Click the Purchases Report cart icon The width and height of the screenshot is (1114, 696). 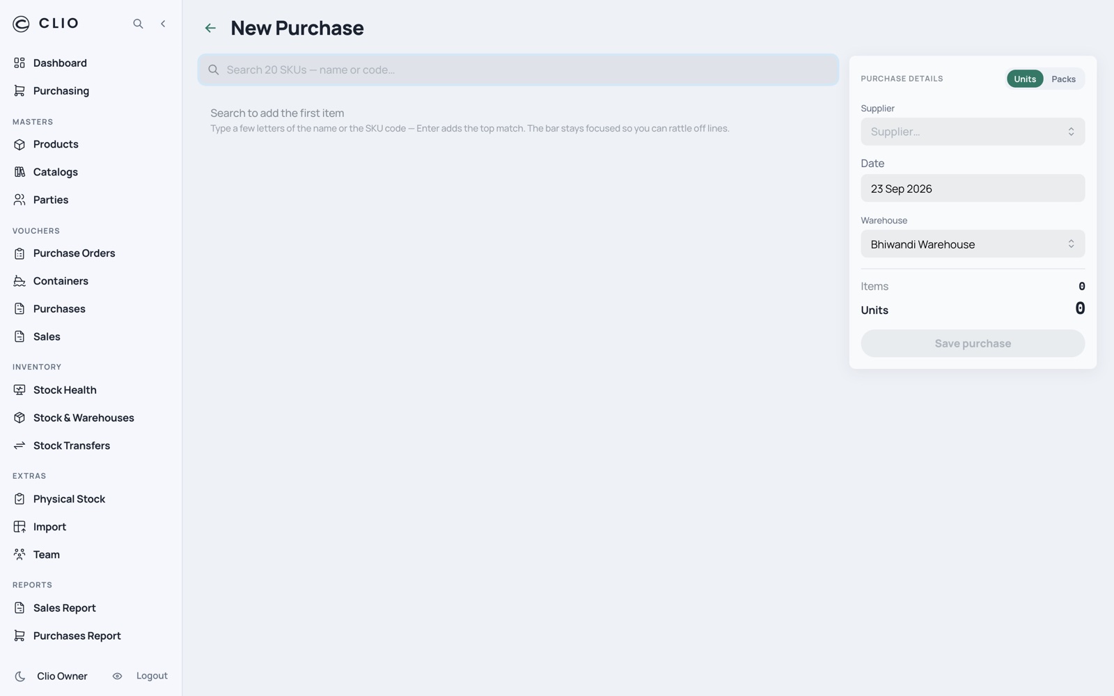[x=19, y=636]
